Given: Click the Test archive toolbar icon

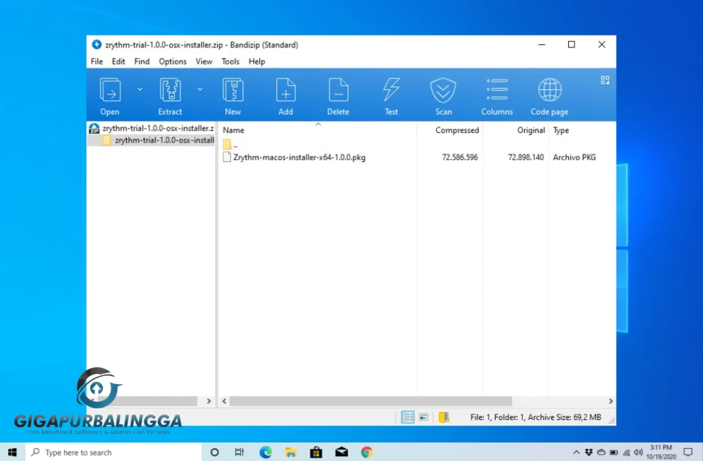Looking at the screenshot, I should click(x=391, y=90).
